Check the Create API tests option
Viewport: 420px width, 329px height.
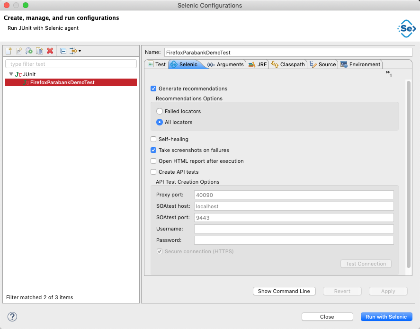click(153, 172)
